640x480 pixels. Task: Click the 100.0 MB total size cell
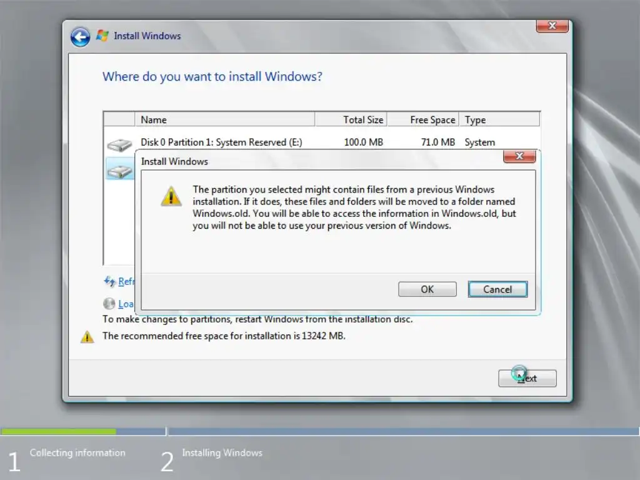coord(363,142)
